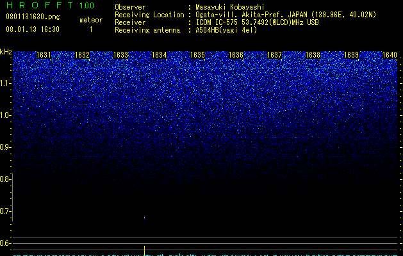Click the 1631 time marker label
The height and width of the screenshot is (256, 403).
click(44, 55)
